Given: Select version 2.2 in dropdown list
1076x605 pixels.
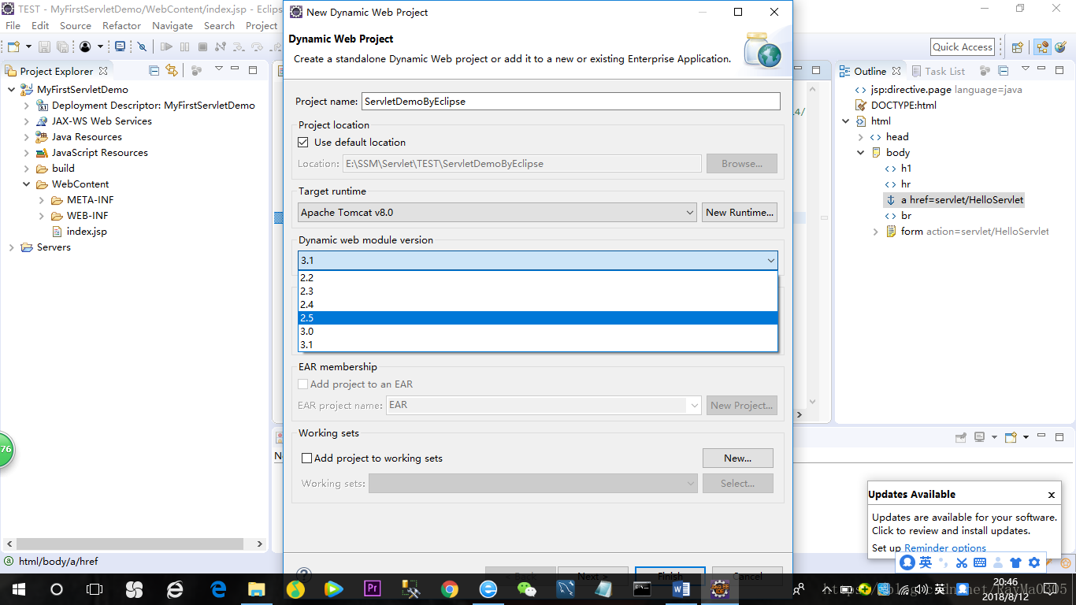Looking at the screenshot, I should [538, 278].
